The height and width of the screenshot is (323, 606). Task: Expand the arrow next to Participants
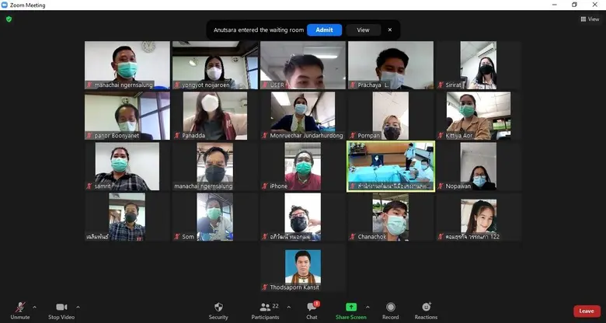289,307
